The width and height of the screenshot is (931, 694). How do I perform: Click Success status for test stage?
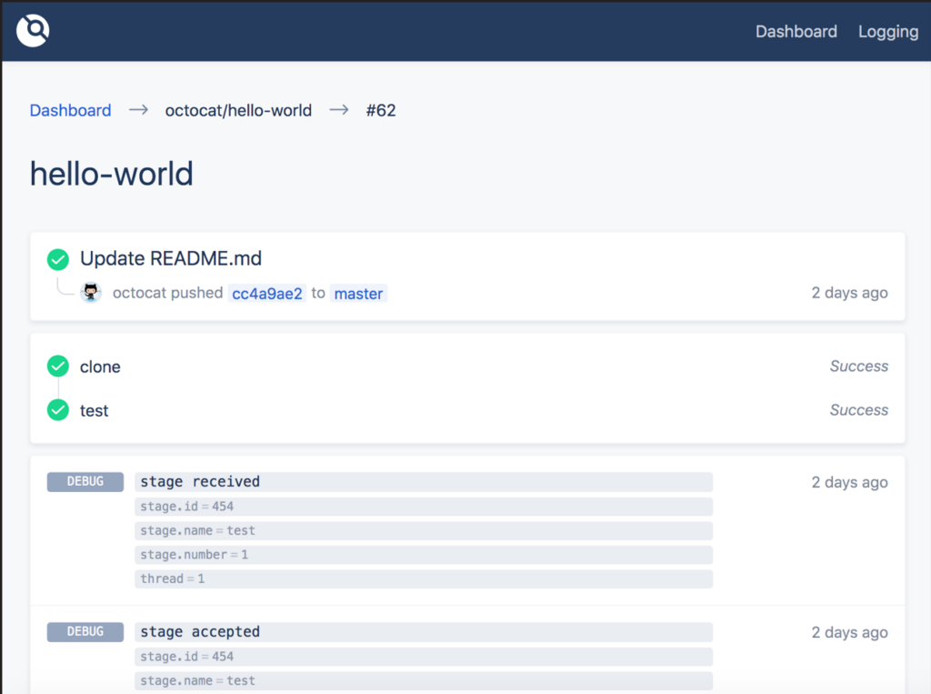pyautogui.click(x=858, y=410)
